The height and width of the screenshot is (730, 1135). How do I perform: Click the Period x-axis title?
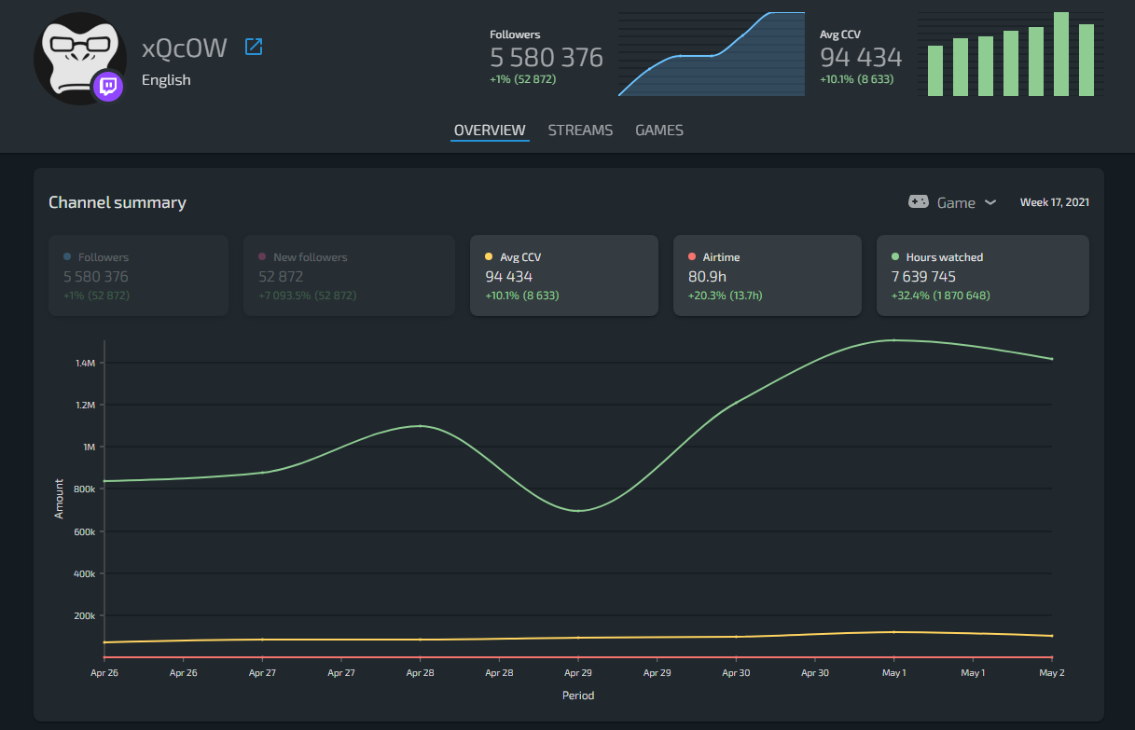[578, 696]
